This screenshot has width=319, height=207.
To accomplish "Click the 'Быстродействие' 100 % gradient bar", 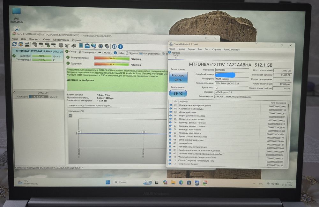I will click(x=112, y=58).
